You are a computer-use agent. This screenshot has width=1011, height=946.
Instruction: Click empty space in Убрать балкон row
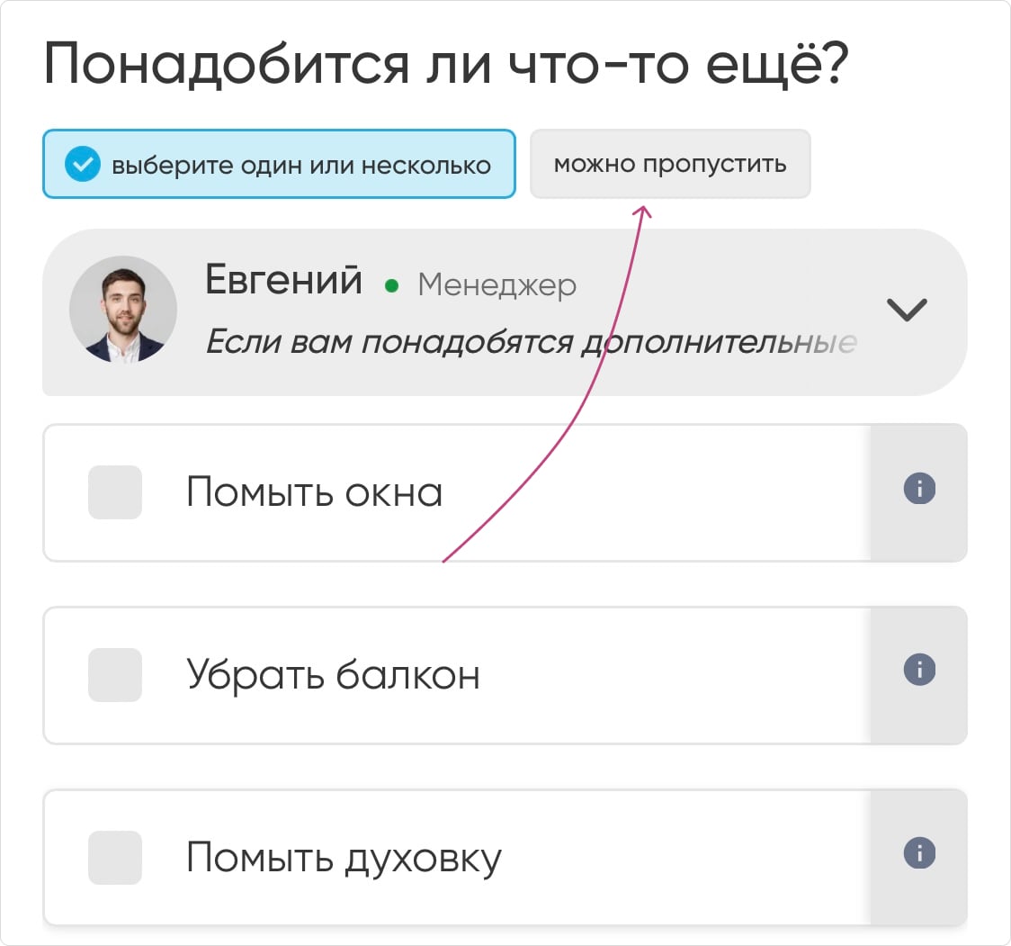click(675, 675)
